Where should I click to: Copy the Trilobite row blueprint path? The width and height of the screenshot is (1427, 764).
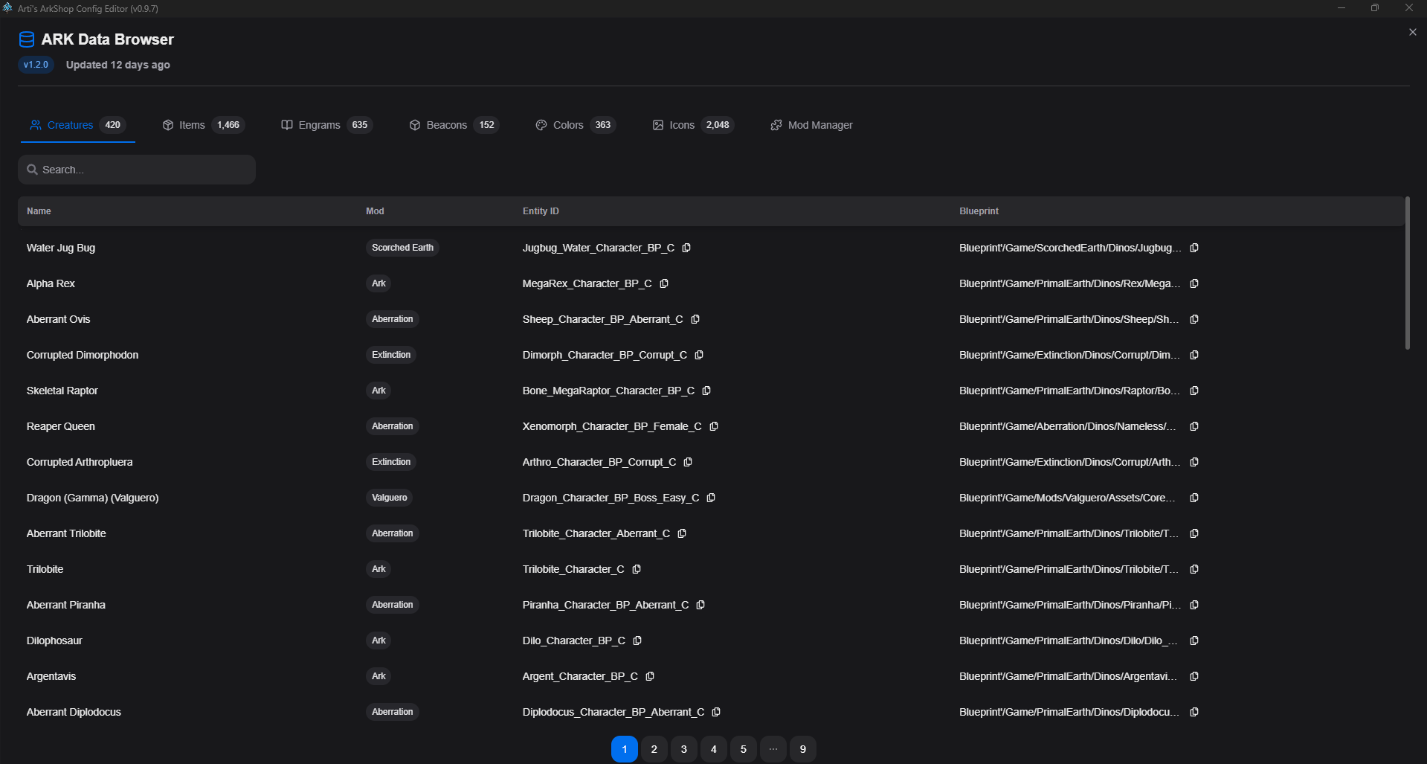click(x=1194, y=569)
